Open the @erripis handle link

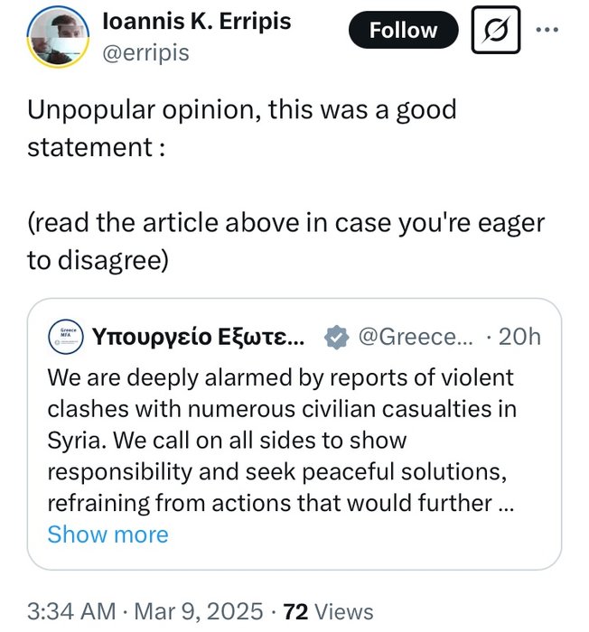point(147,52)
